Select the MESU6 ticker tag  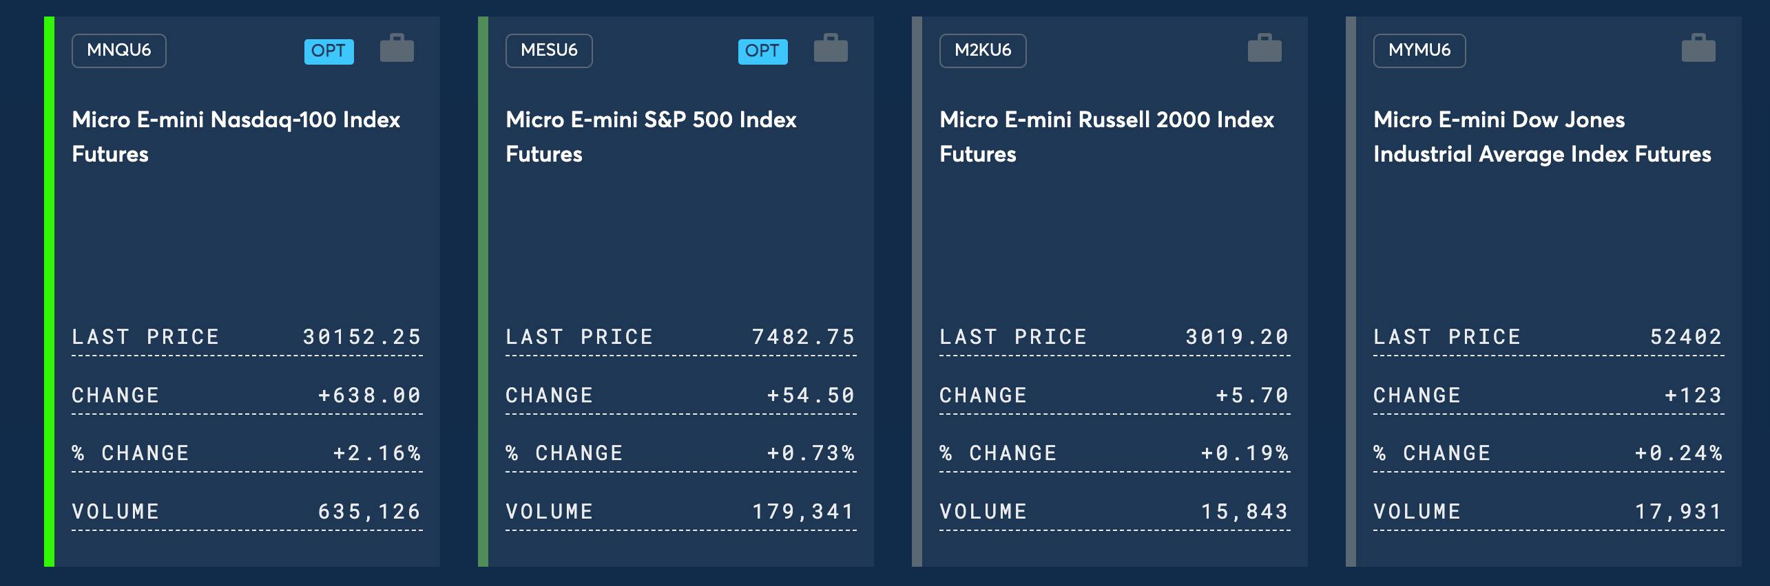(549, 50)
